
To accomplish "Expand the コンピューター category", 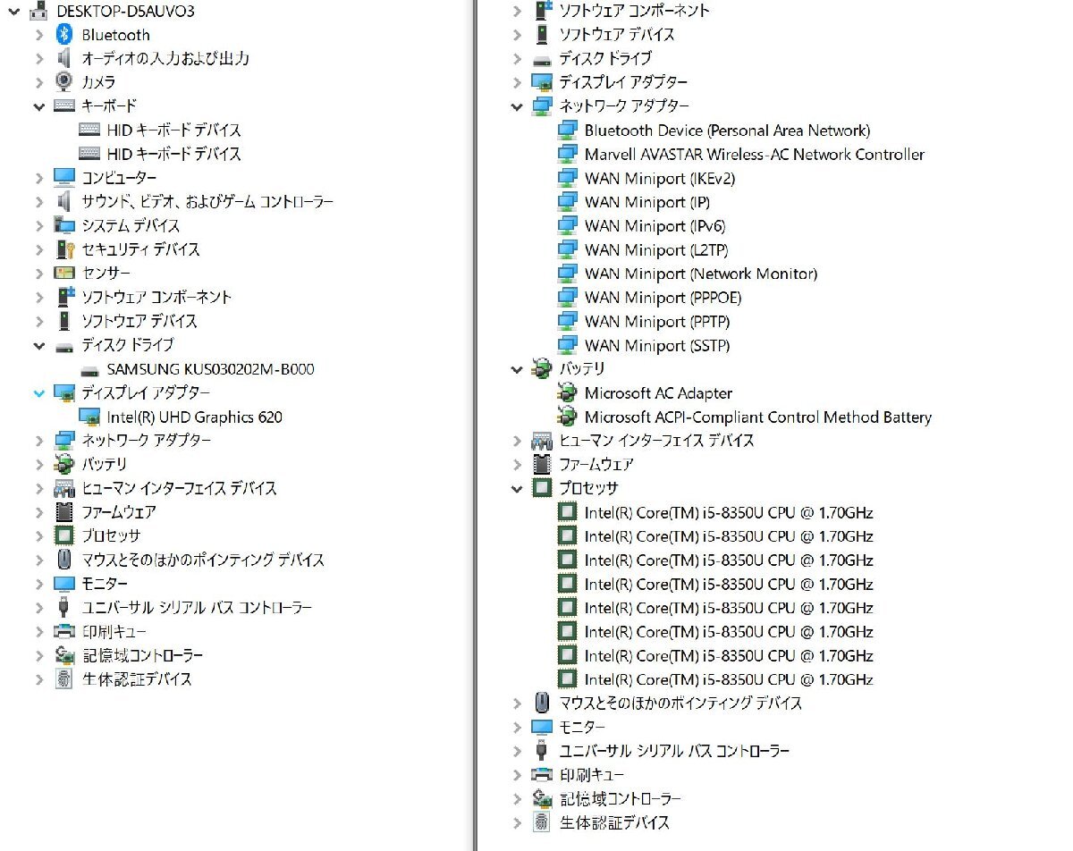I will [x=38, y=177].
